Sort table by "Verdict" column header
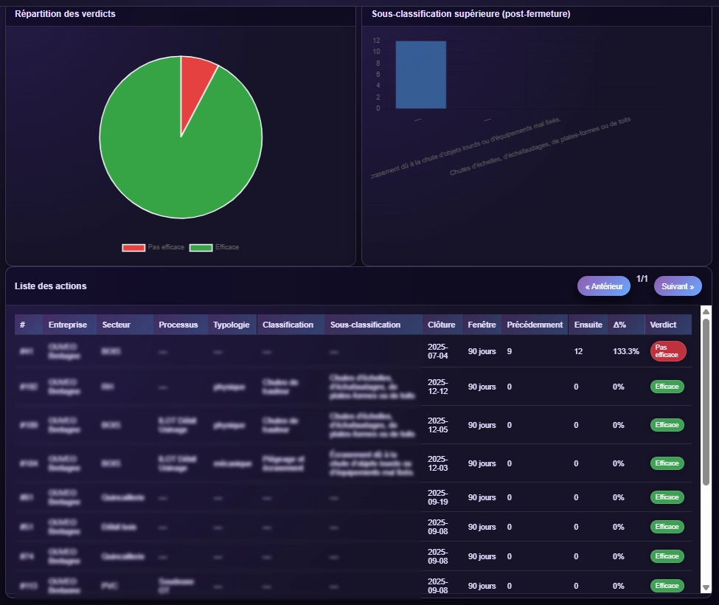The image size is (719, 605). coord(662,325)
